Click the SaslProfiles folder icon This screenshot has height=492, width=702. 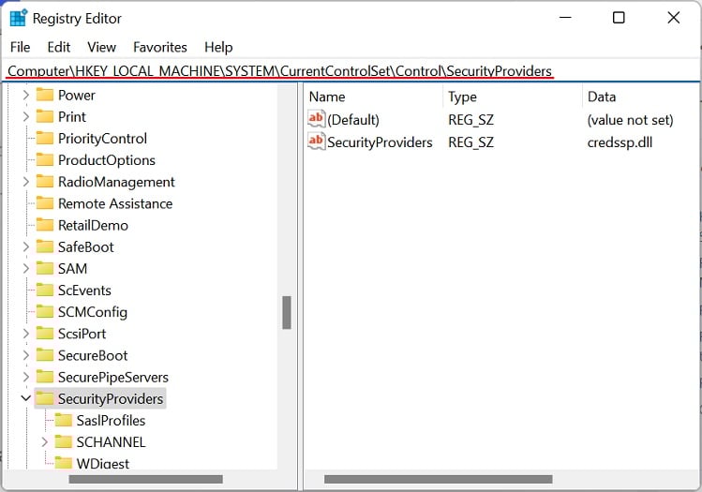click(63, 421)
